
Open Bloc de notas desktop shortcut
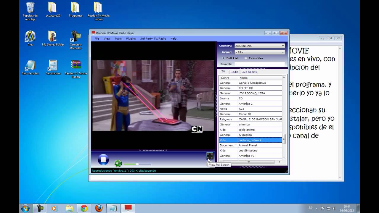tap(30, 67)
